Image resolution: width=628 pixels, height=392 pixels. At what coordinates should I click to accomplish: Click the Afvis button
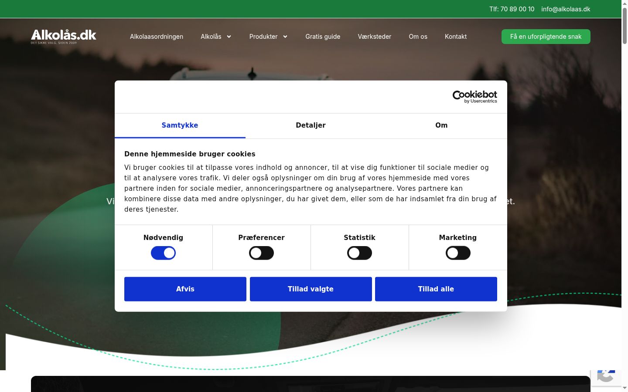(x=185, y=289)
